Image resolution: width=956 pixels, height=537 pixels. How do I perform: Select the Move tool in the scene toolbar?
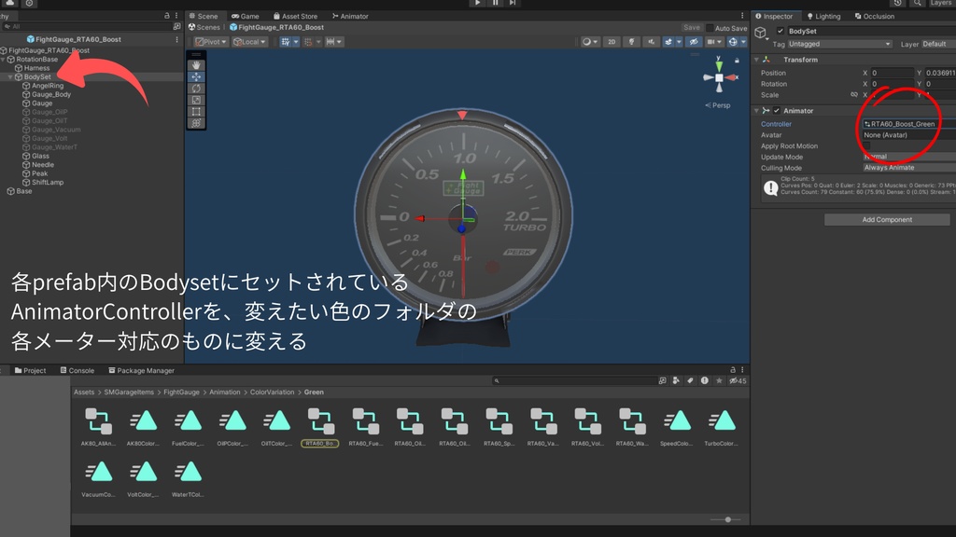tap(196, 77)
